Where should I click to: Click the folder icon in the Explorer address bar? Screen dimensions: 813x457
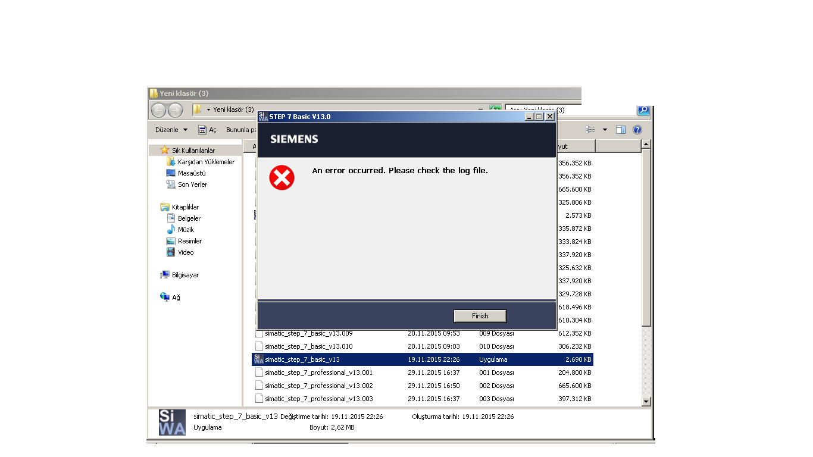pyautogui.click(x=197, y=109)
